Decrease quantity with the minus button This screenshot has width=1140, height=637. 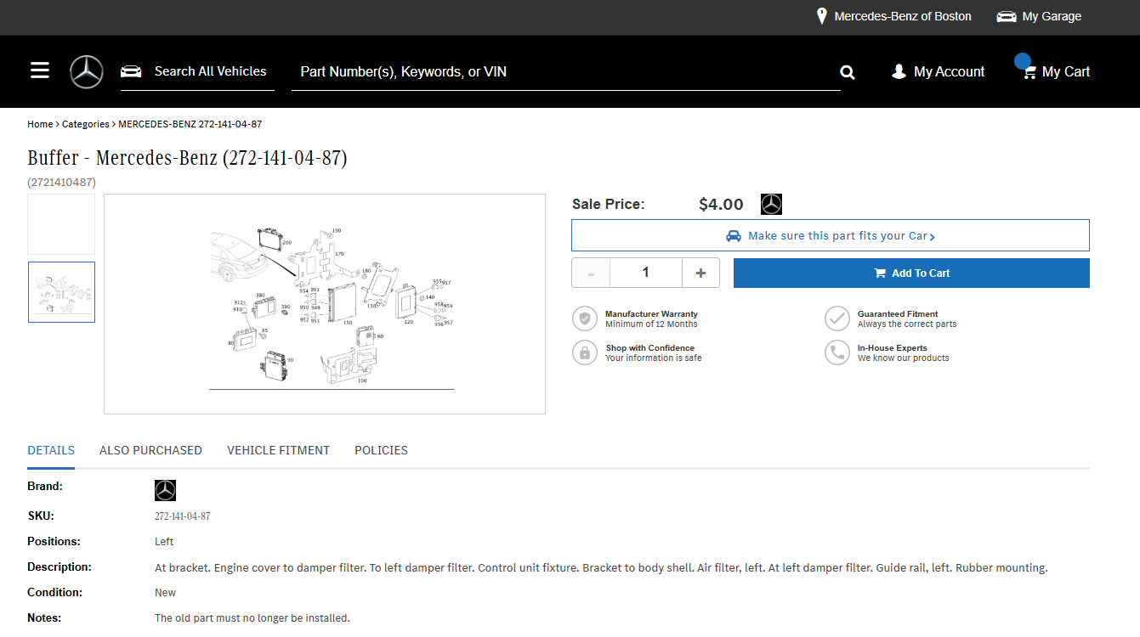[x=591, y=273]
